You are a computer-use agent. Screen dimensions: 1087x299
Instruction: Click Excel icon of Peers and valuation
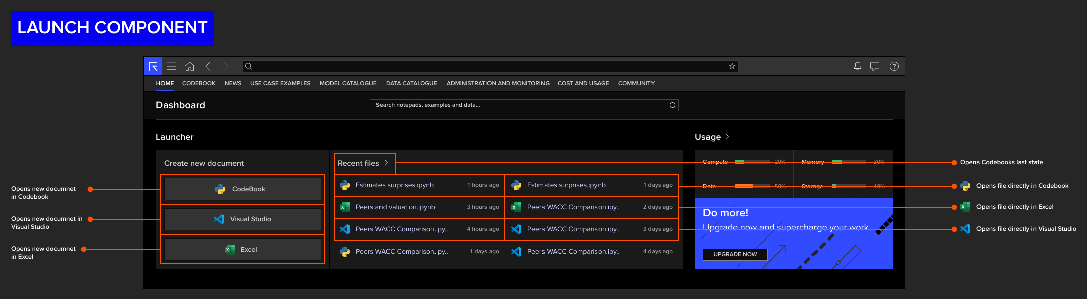[345, 207]
